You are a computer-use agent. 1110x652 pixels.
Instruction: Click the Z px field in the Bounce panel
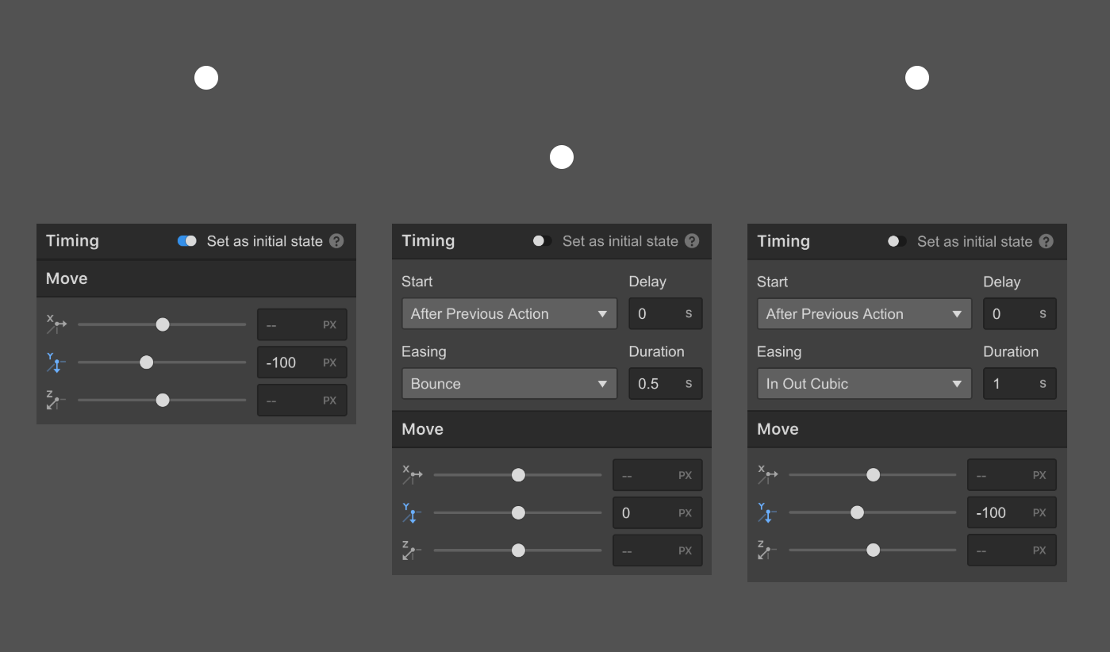[658, 551]
